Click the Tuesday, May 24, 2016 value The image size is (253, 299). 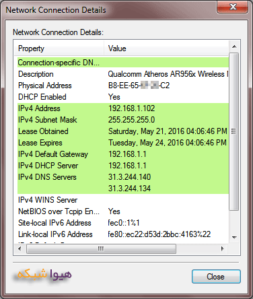pyautogui.click(x=168, y=143)
